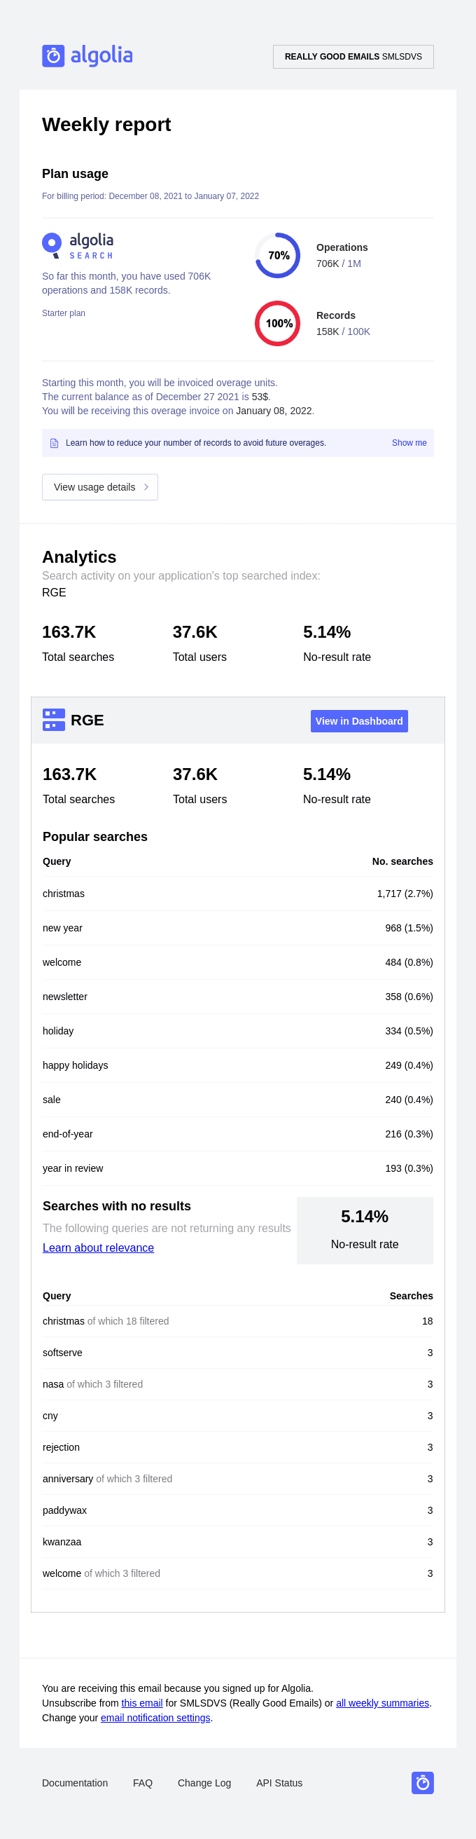Click the RGE index server icon
Image resolution: width=476 pixels, height=1839 pixels.
pyautogui.click(x=53, y=720)
